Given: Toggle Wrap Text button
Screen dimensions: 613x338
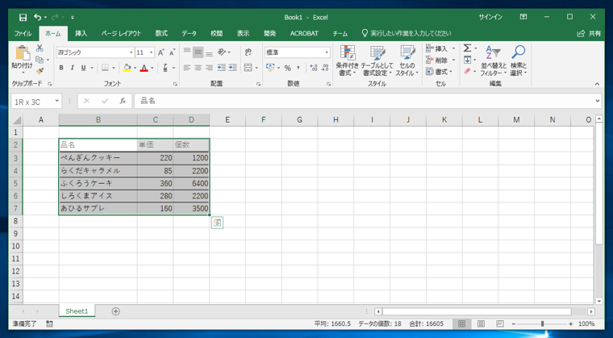Looking at the screenshot, I should pos(248,52).
